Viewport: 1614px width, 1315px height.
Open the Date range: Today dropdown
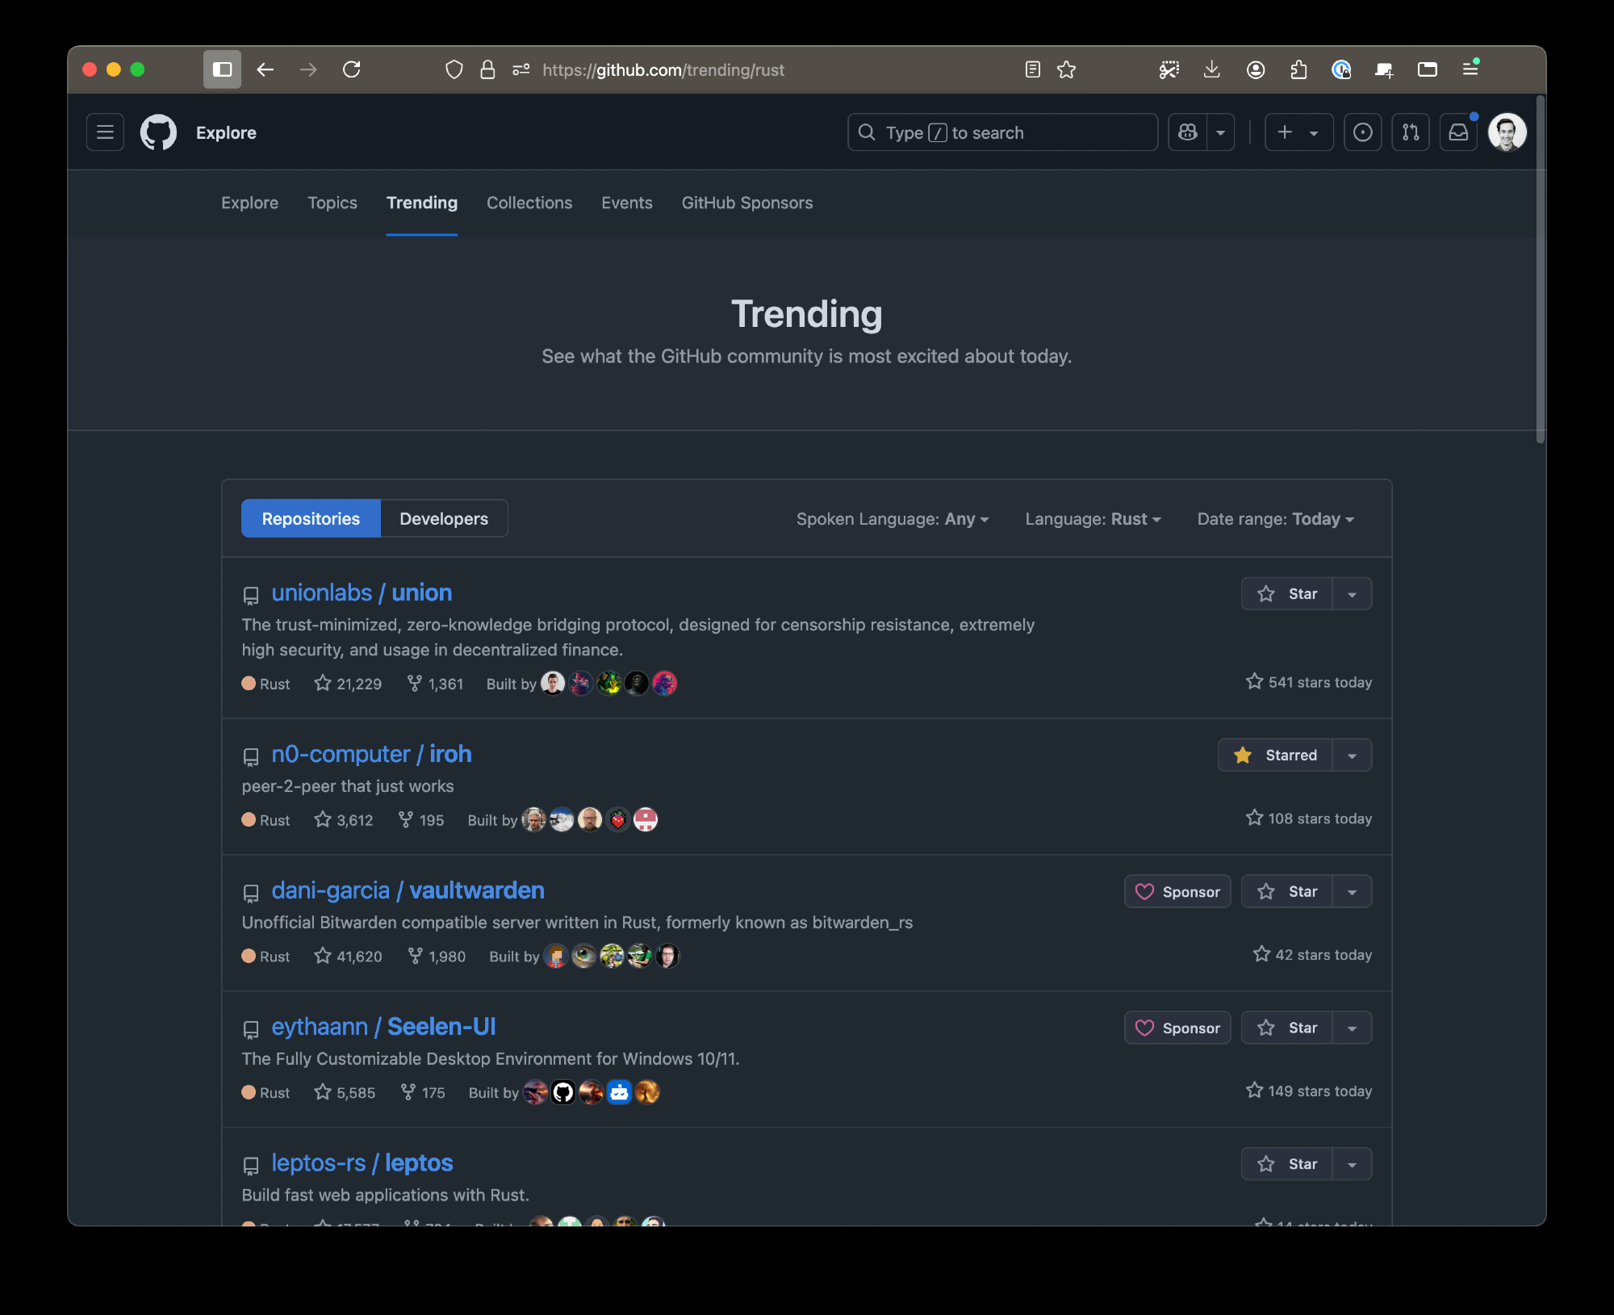[1275, 519]
